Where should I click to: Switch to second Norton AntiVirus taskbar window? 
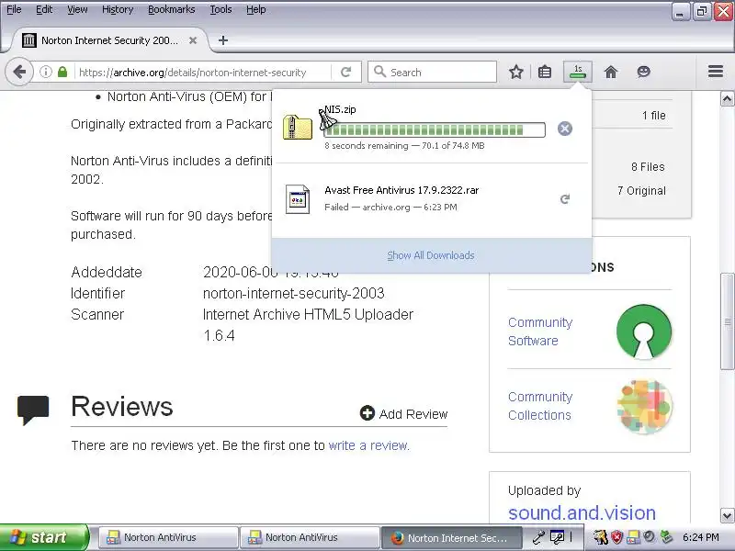pos(310,537)
